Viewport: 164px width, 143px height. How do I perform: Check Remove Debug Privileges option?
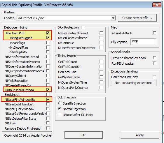pos(48,128)
